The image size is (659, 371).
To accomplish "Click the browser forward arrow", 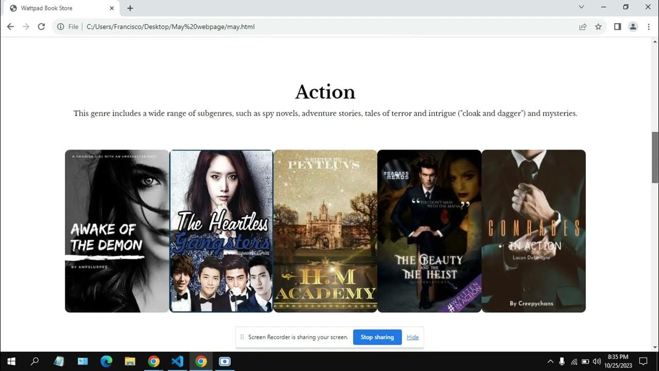I will [x=26, y=27].
